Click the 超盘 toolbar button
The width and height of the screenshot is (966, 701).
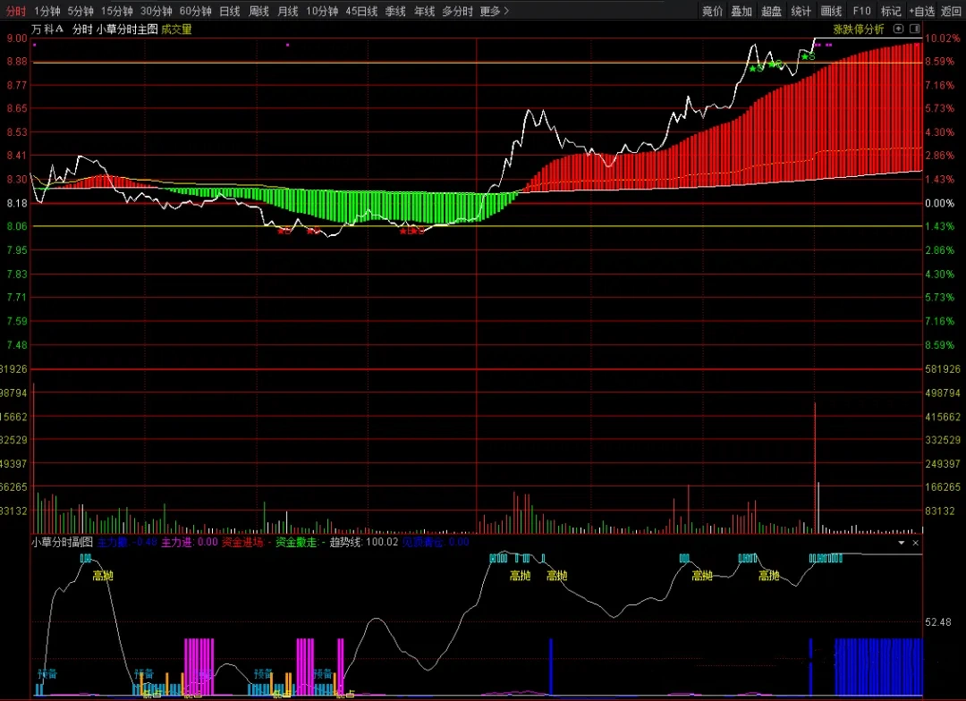[771, 12]
